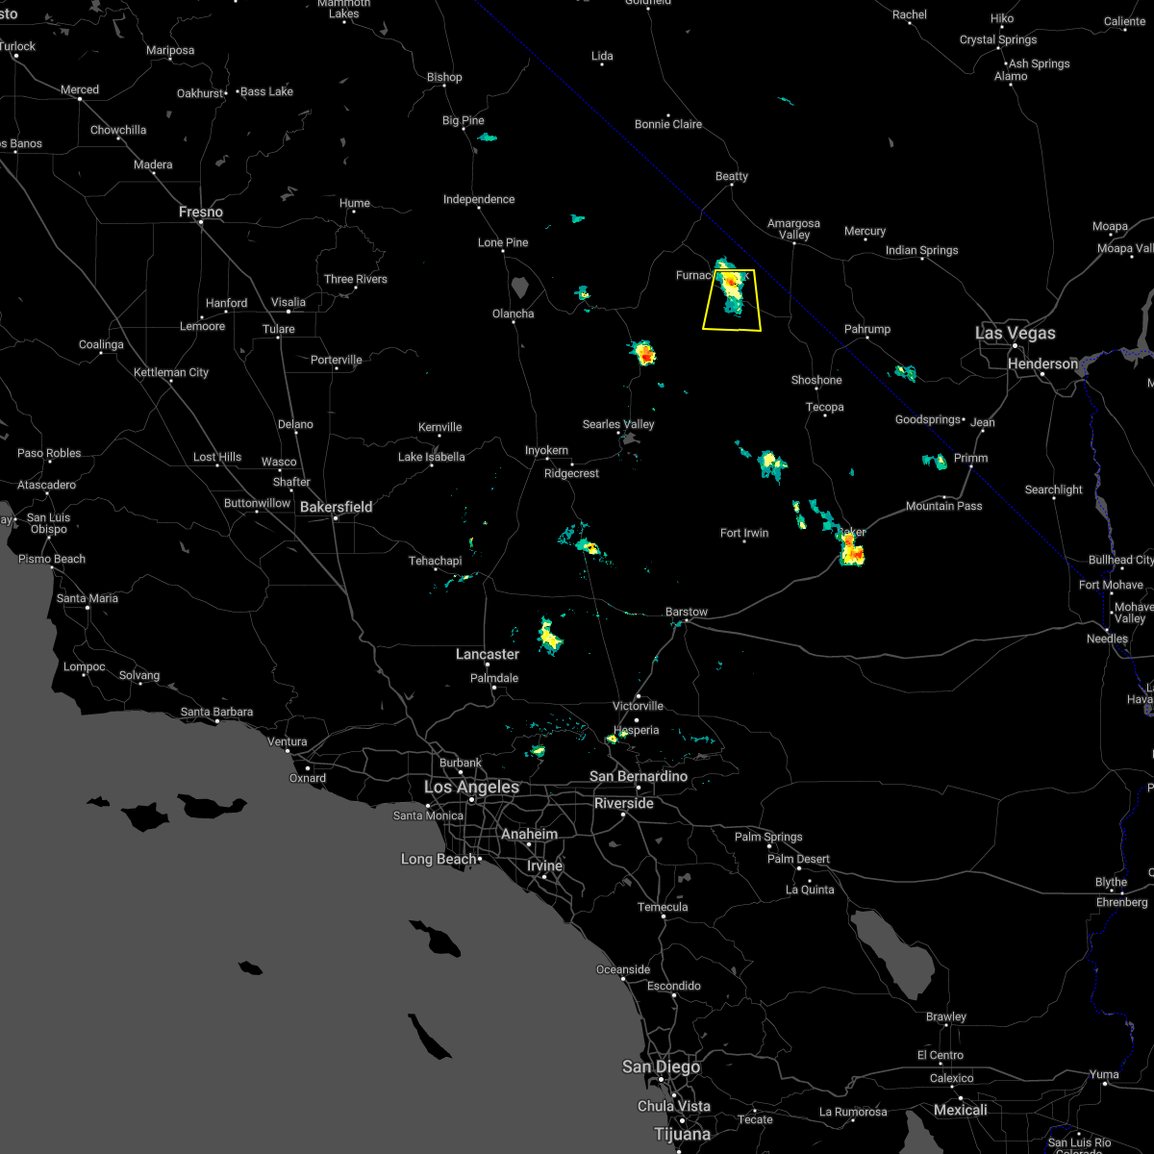Image resolution: width=1154 pixels, height=1154 pixels.
Task: Click the Santa Maria label
Action: [88, 598]
